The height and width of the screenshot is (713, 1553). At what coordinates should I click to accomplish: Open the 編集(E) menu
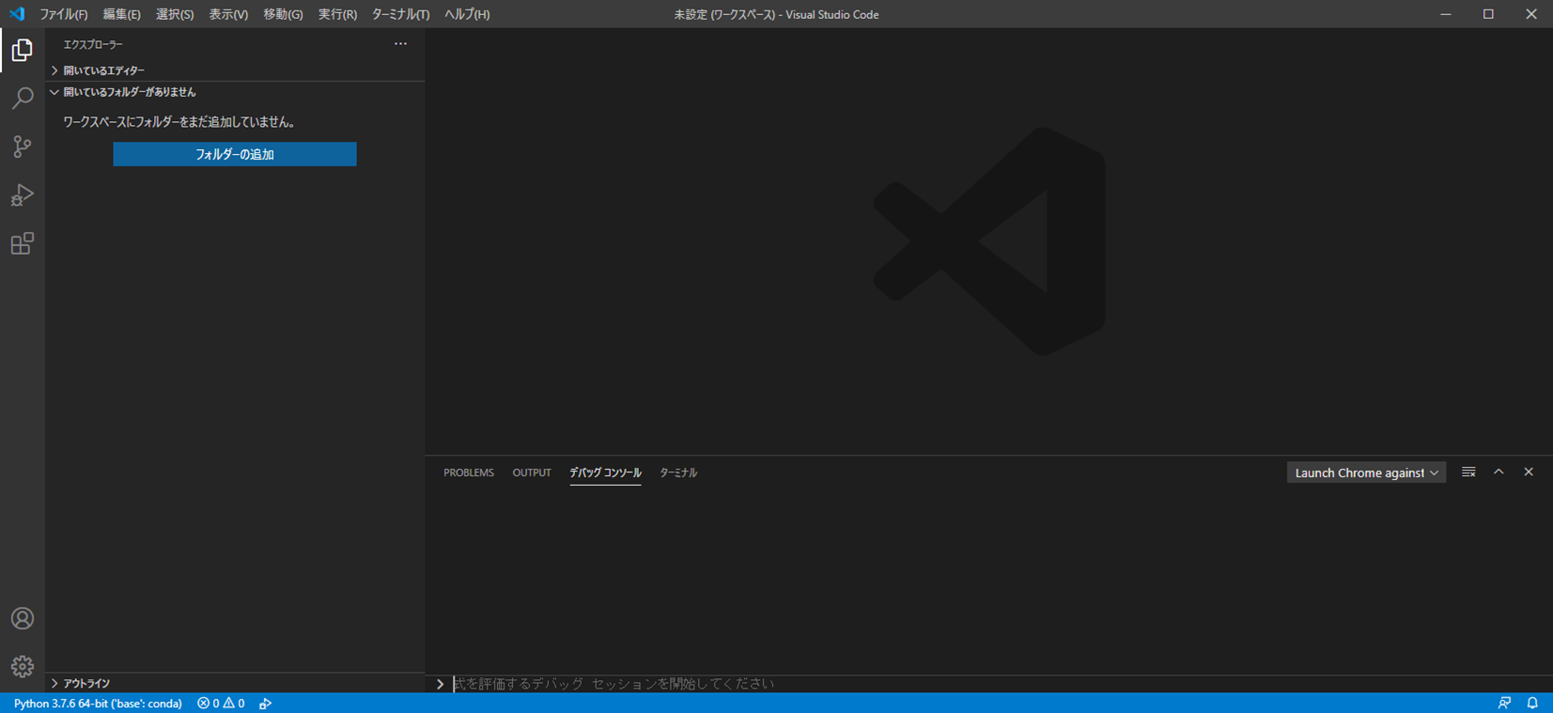(121, 14)
